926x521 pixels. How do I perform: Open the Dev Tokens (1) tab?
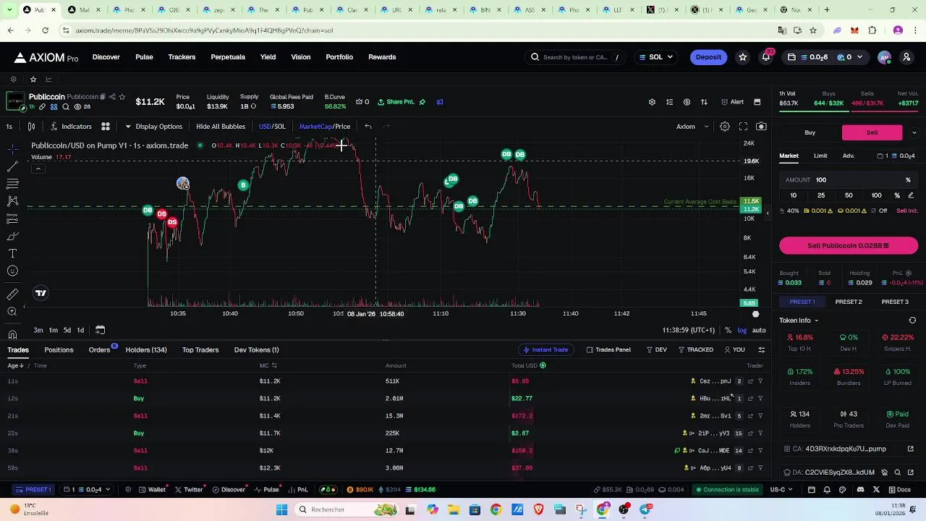[256, 350]
